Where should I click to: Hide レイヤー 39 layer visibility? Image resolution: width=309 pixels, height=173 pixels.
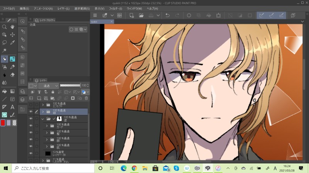(x=31, y=153)
